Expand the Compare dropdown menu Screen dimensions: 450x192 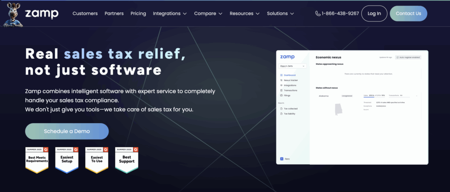click(208, 14)
